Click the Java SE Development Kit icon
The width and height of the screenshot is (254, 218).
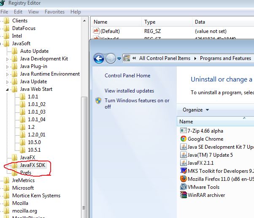[183, 147]
